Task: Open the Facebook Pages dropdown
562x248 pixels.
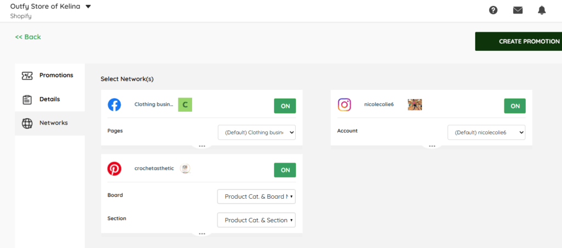Action: tap(256, 132)
